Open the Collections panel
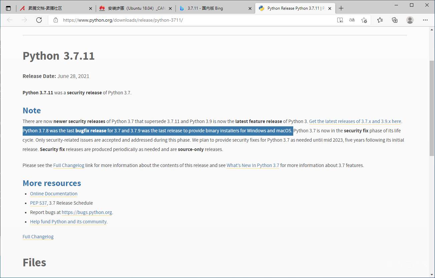 tap(395, 20)
